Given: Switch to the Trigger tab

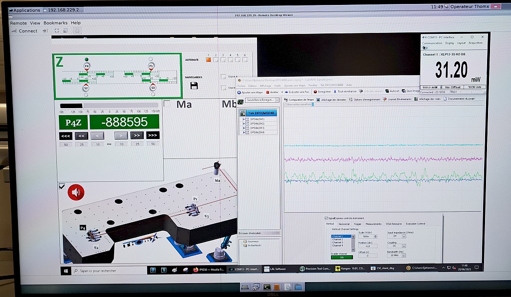Looking at the screenshot, I should pos(359,224).
